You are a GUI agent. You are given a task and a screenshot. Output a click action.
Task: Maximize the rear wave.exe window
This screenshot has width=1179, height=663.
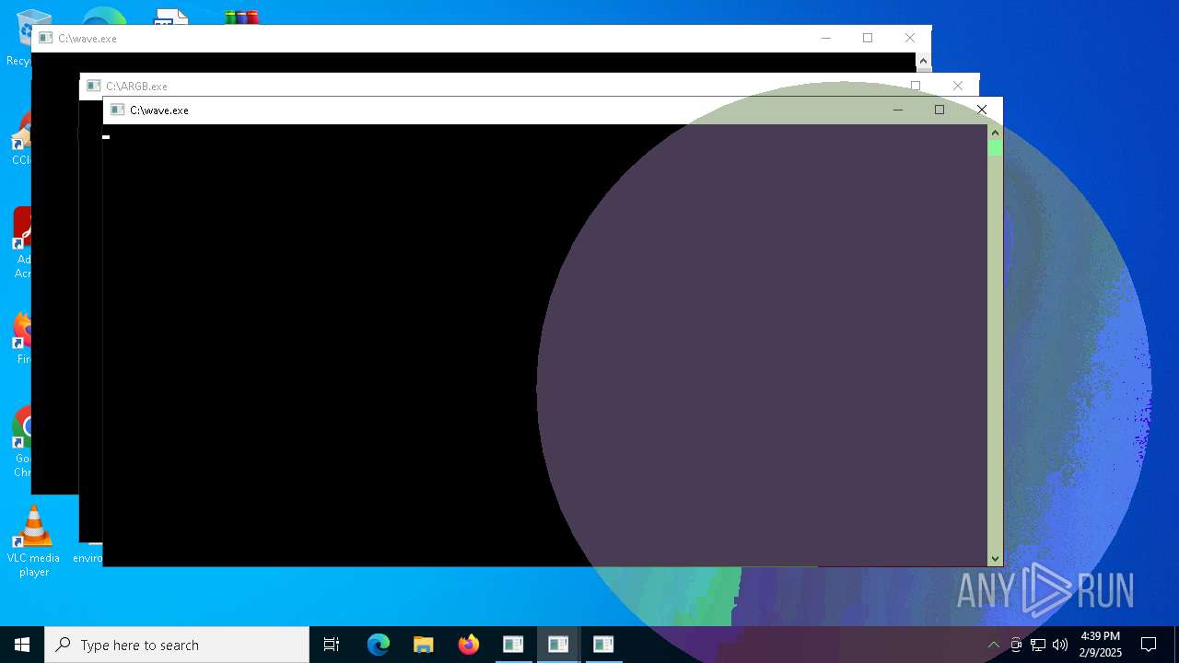[868, 38]
